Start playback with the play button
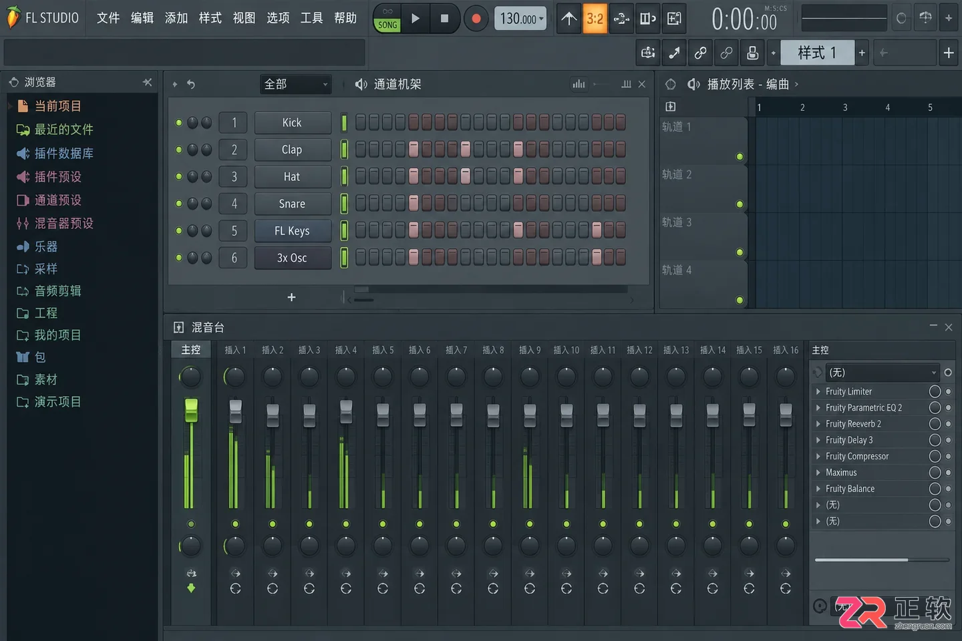962x641 pixels. (416, 19)
